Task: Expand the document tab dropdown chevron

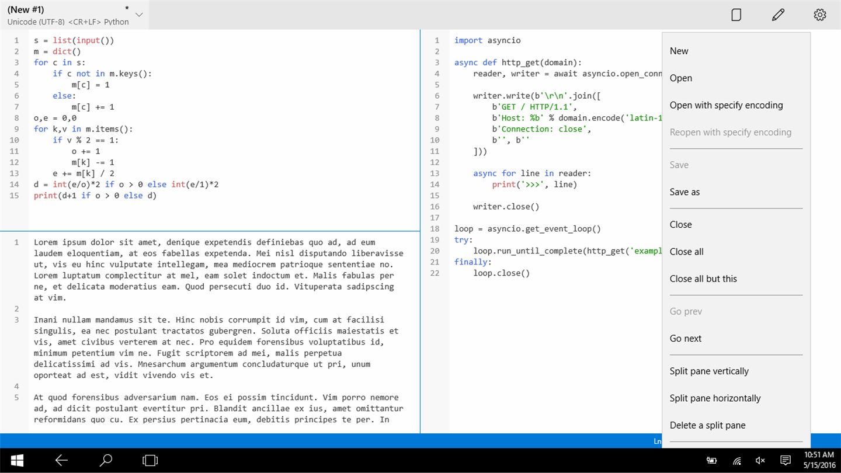Action: coord(139,15)
